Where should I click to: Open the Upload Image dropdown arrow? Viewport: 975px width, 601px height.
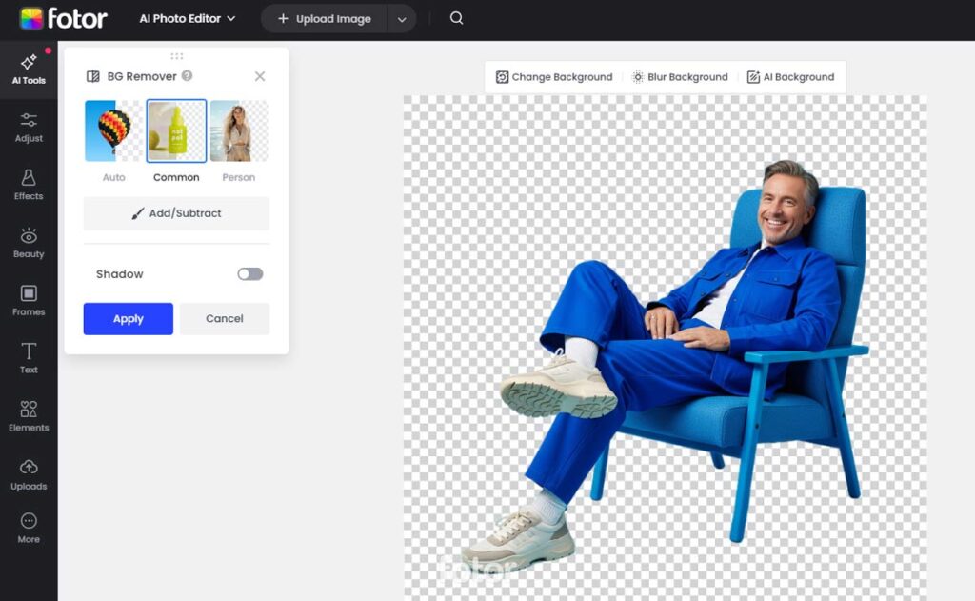tap(401, 19)
